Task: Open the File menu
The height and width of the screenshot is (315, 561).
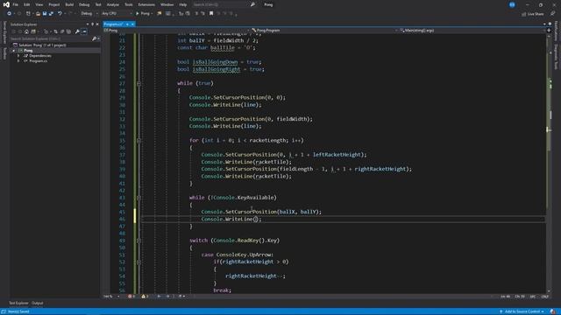Action: (16, 4)
